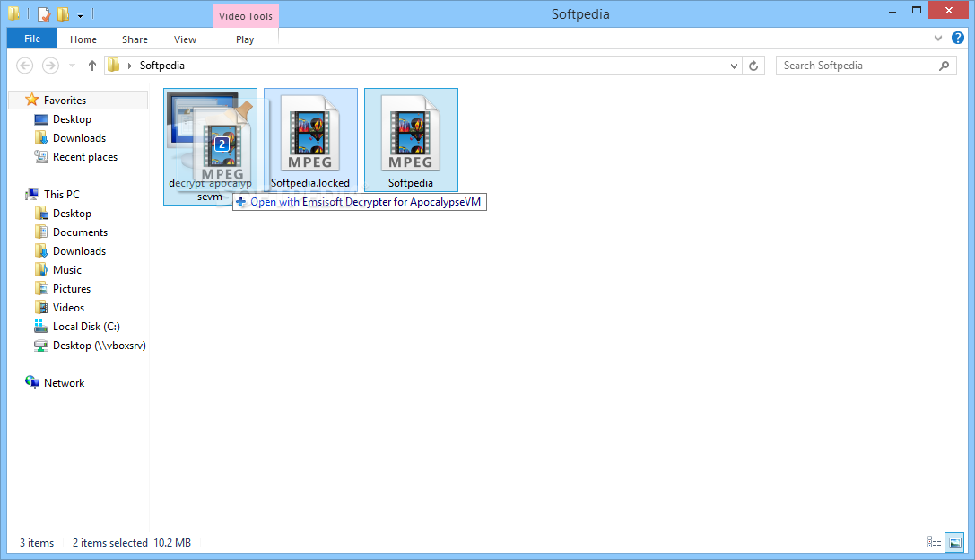Switch to Large icons view in status bar

point(954,542)
